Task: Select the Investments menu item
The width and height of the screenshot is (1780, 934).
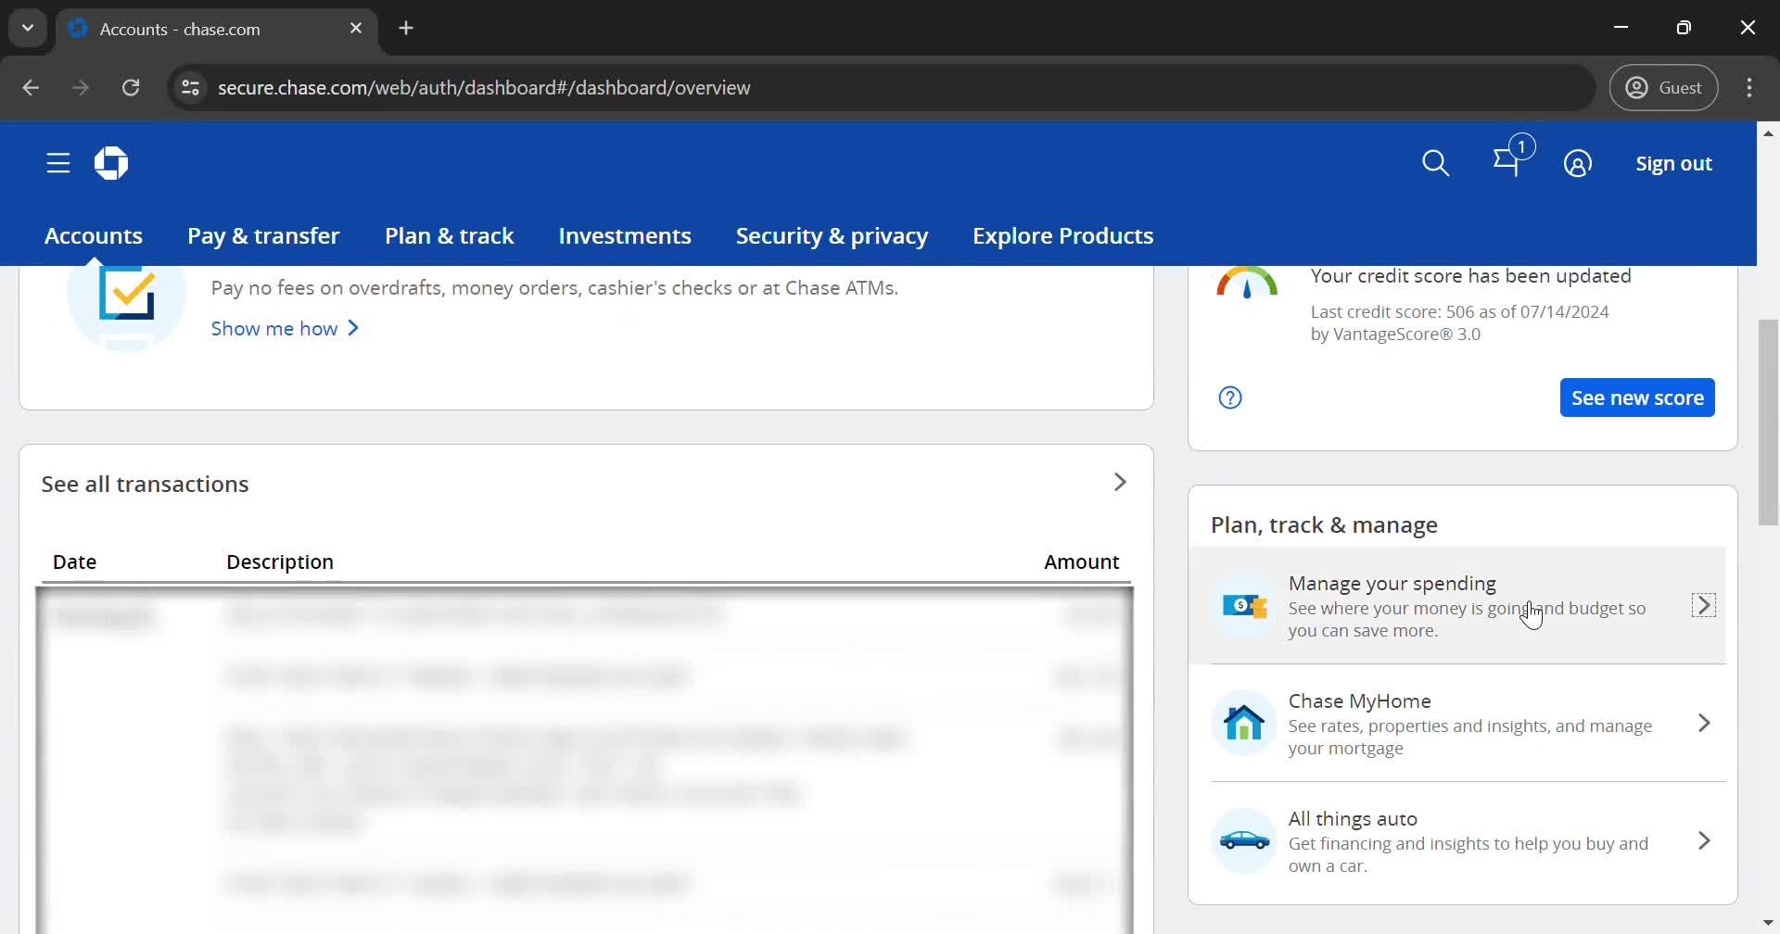Action: (625, 235)
